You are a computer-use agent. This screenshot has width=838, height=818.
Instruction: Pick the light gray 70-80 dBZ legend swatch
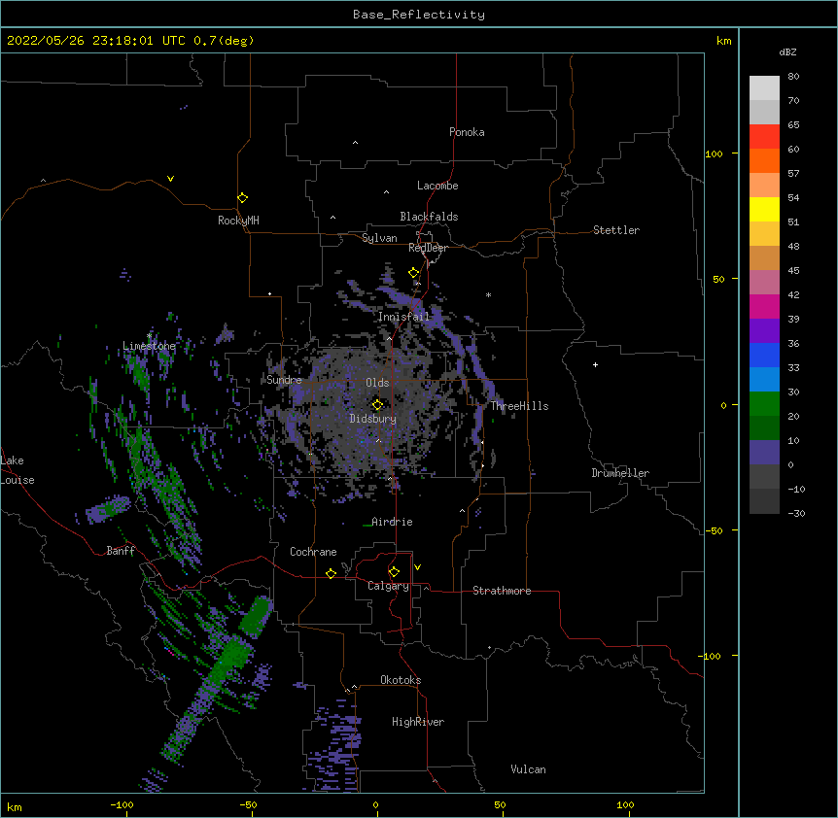coord(764,88)
